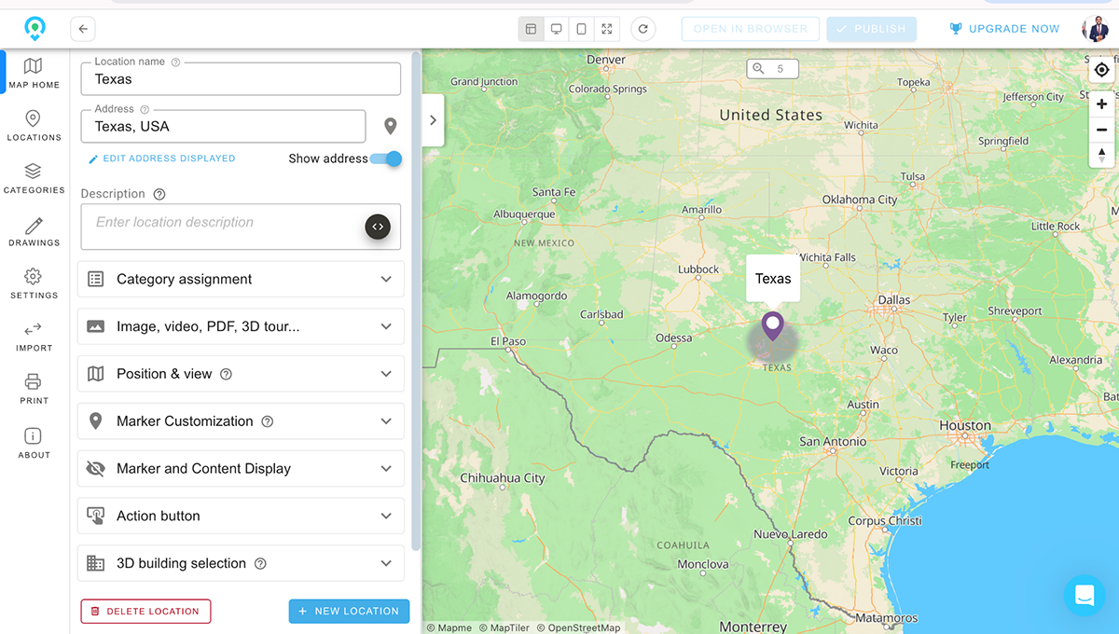Expand the Action button section
The image size is (1119, 634).
click(241, 516)
